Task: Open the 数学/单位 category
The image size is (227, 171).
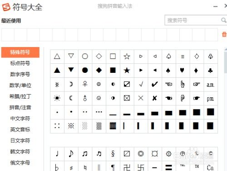Action: (20, 85)
